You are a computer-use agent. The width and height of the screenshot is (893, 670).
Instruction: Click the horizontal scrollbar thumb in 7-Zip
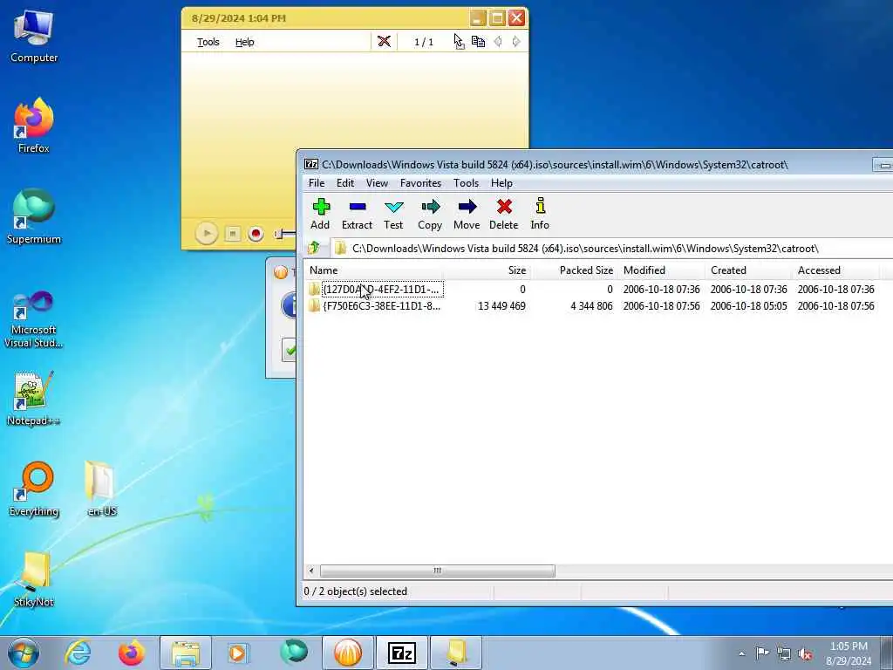pos(438,571)
